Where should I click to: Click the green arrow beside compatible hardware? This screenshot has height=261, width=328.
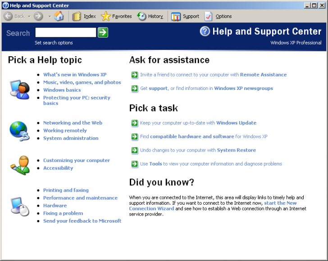[135, 136]
